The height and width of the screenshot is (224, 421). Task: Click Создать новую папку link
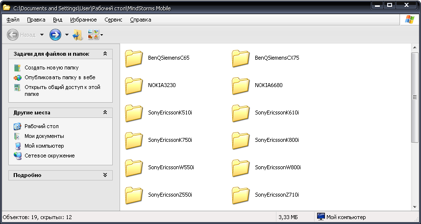pyautogui.click(x=51, y=68)
